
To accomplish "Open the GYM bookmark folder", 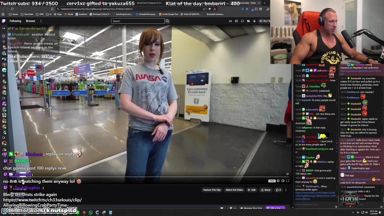I will pyautogui.click(x=40, y=14).
